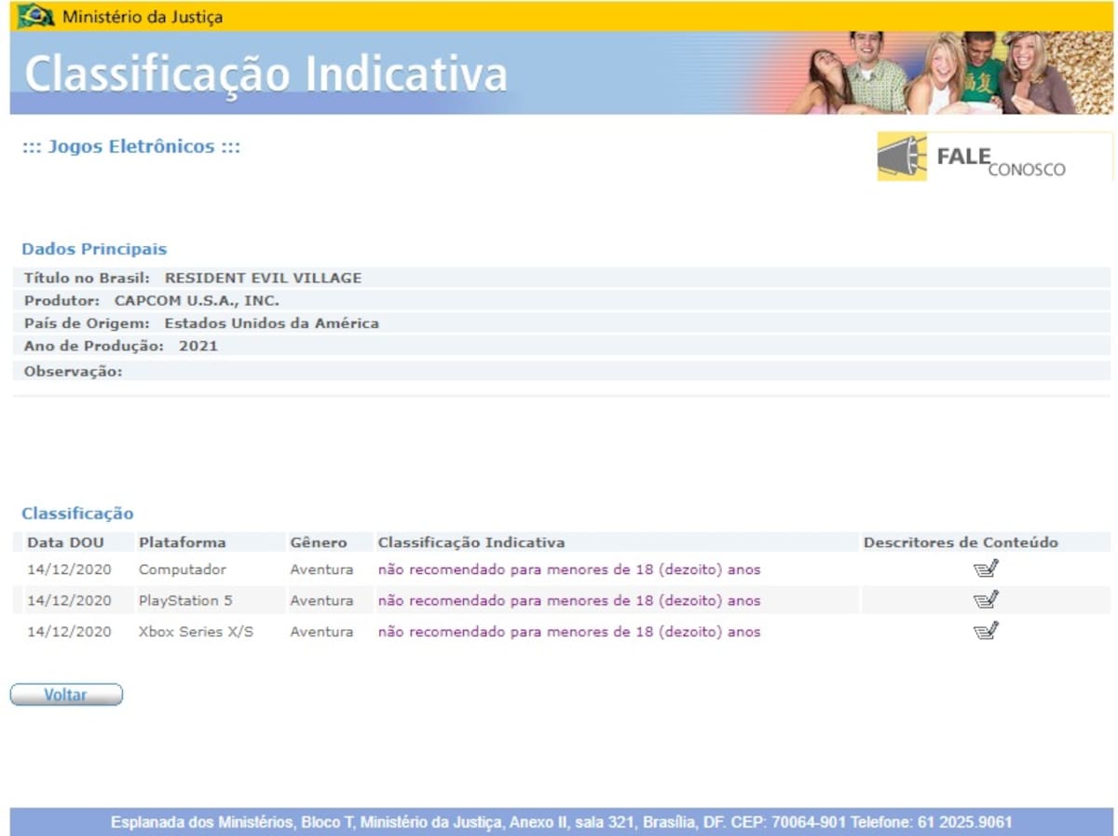This screenshot has width=1118, height=836.
Task: Select title 'RESIDENT EVIL VILLAGE'
Action: pyautogui.click(x=263, y=278)
